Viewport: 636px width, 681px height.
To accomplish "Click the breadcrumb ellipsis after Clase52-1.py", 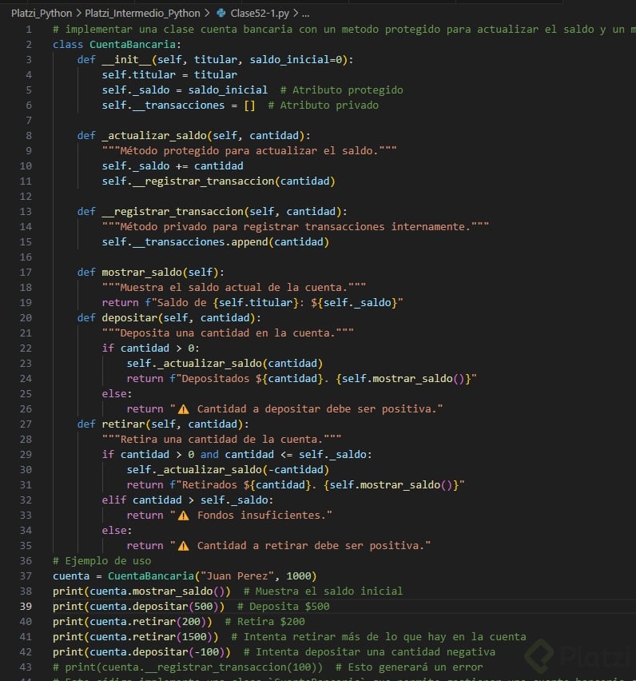I will 306,14.
